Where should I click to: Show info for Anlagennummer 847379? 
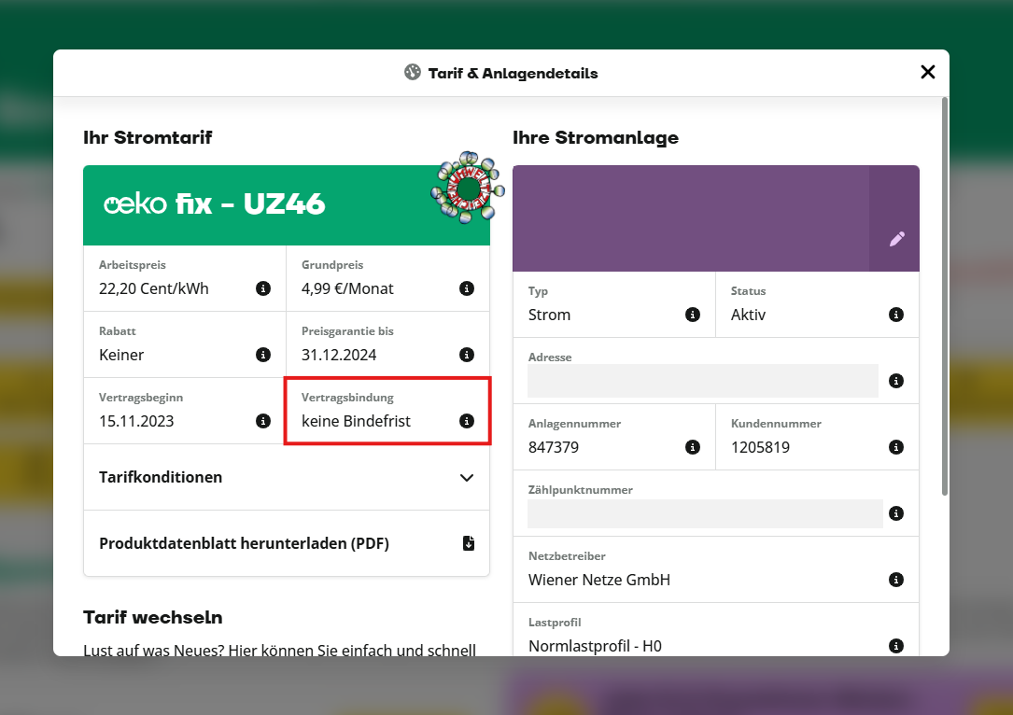693,447
